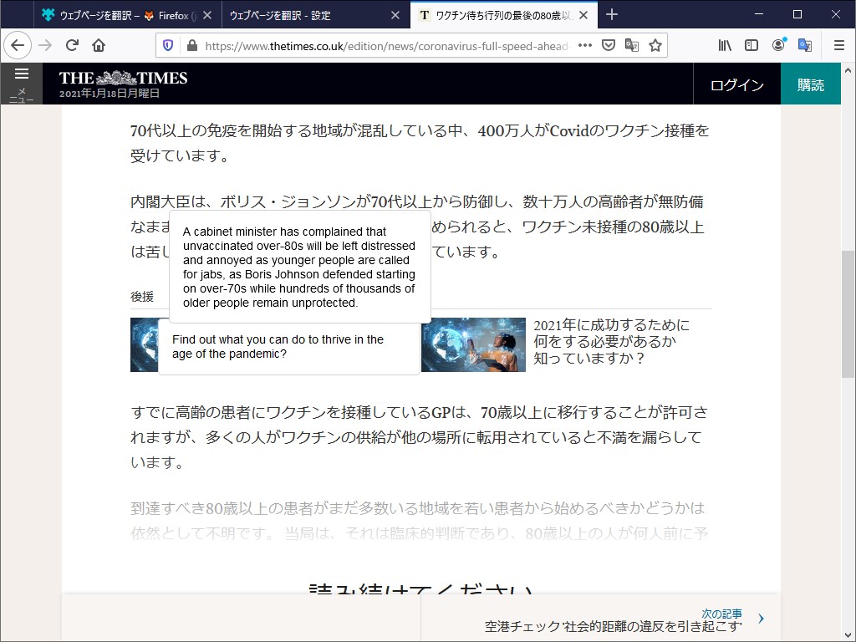Navigate back with the back arrow
Viewport: 856px width, 642px height.
point(18,45)
